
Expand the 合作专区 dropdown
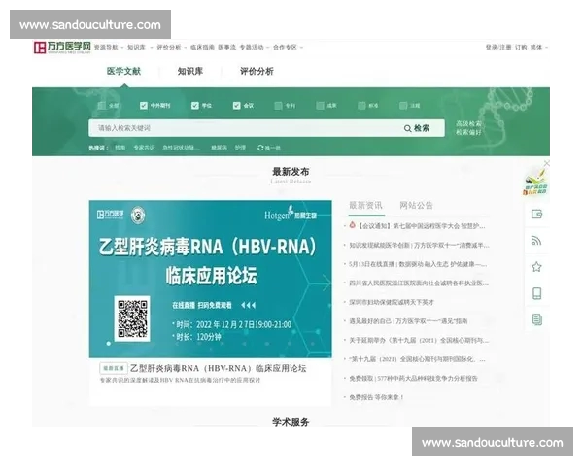coord(289,48)
